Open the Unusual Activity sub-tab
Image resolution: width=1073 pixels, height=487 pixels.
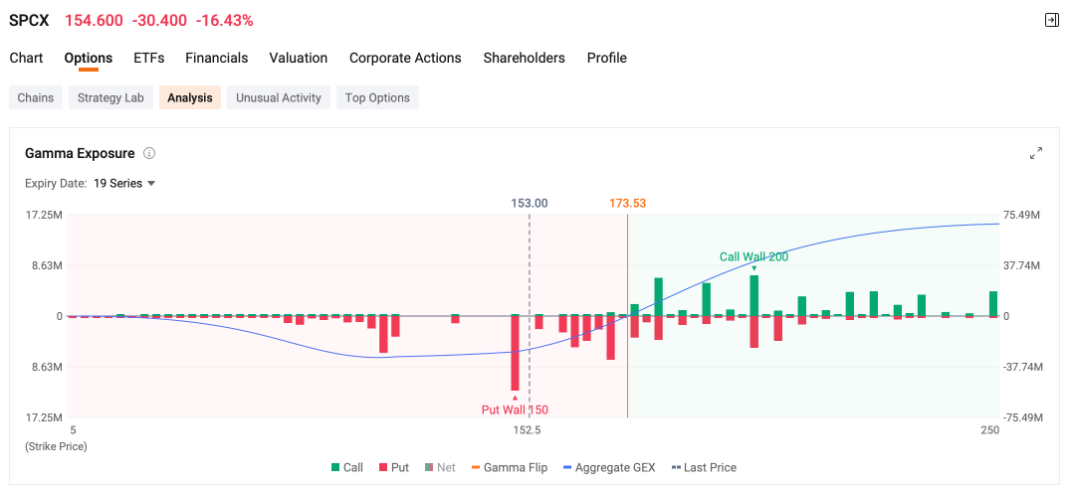(x=279, y=97)
